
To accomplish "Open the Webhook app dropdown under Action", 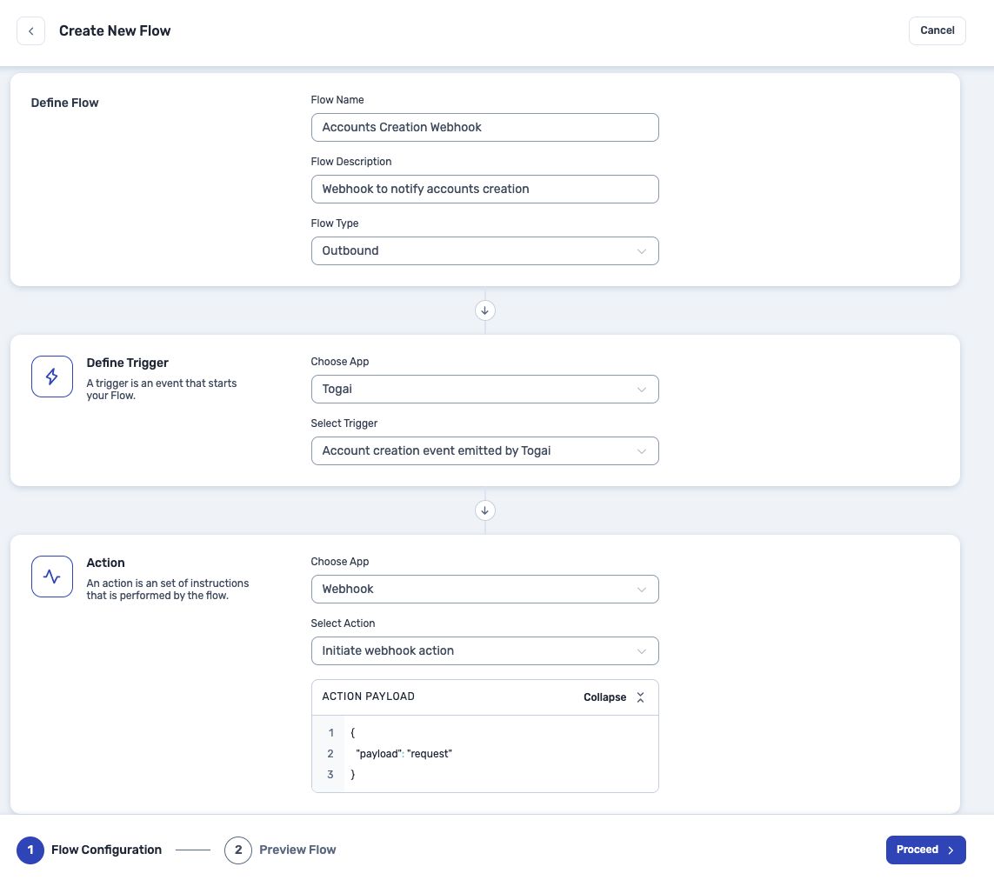I will (484, 589).
